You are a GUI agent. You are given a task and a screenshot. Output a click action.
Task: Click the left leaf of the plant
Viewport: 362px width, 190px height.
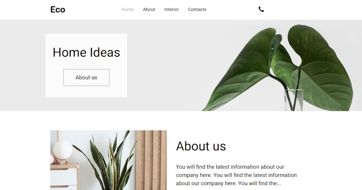coord(240,71)
